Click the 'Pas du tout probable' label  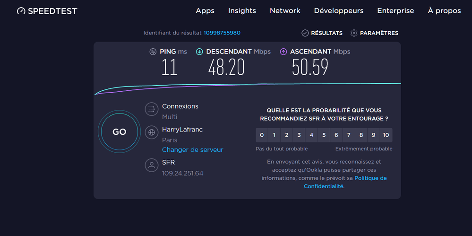tap(282, 149)
